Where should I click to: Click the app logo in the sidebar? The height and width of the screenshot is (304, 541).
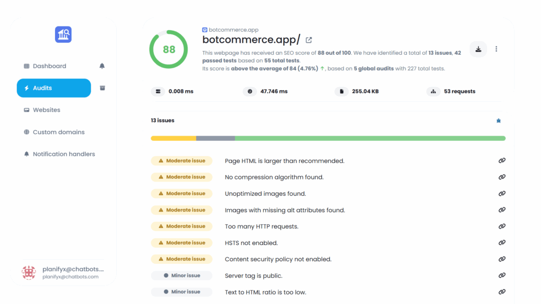(63, 35)
